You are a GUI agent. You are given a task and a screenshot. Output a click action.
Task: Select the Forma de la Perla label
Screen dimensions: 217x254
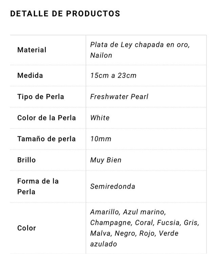(38, 186)
